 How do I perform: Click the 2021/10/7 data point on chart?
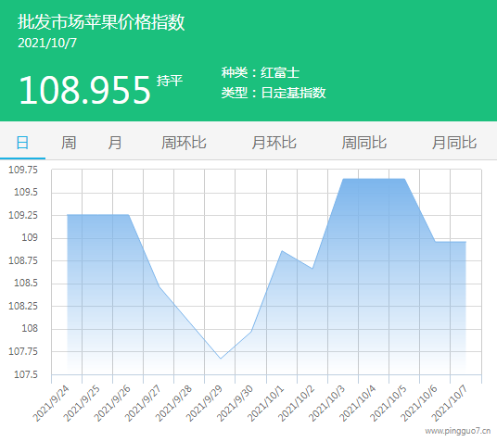pyautogui.click(x=465, y=242)
